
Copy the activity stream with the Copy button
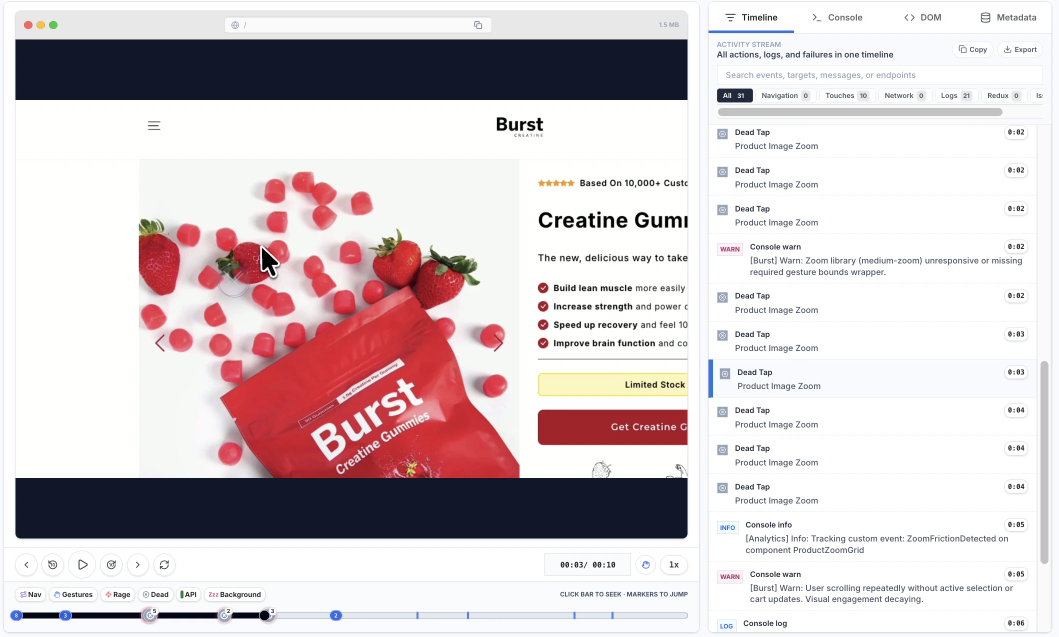pos(972,49)
